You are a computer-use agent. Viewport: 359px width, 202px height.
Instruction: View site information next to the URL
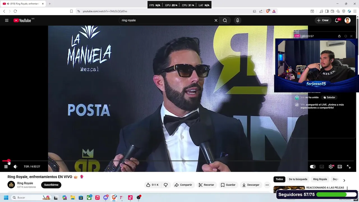pos(79,11)
